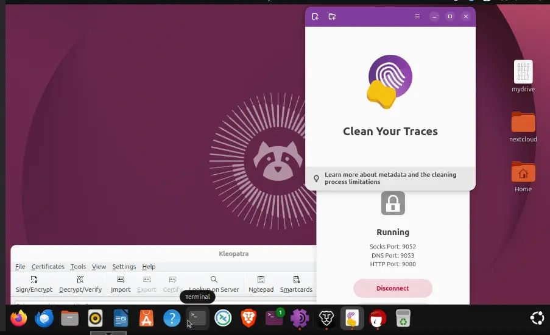550x335 pixels.
Task: Click the Import toolbar button in Kleopatra
Action: pos(121,284)
